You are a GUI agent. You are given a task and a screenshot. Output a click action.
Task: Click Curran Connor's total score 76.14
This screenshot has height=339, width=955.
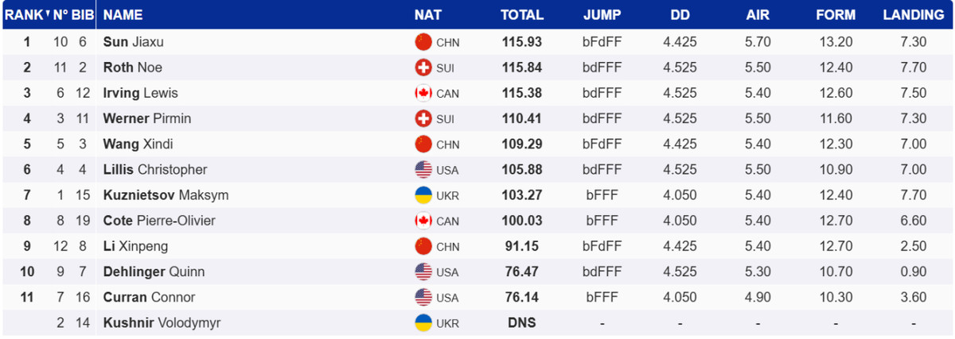point(521,297)
